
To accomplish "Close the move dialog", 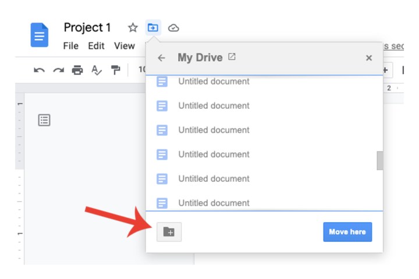I will [369, 58].
